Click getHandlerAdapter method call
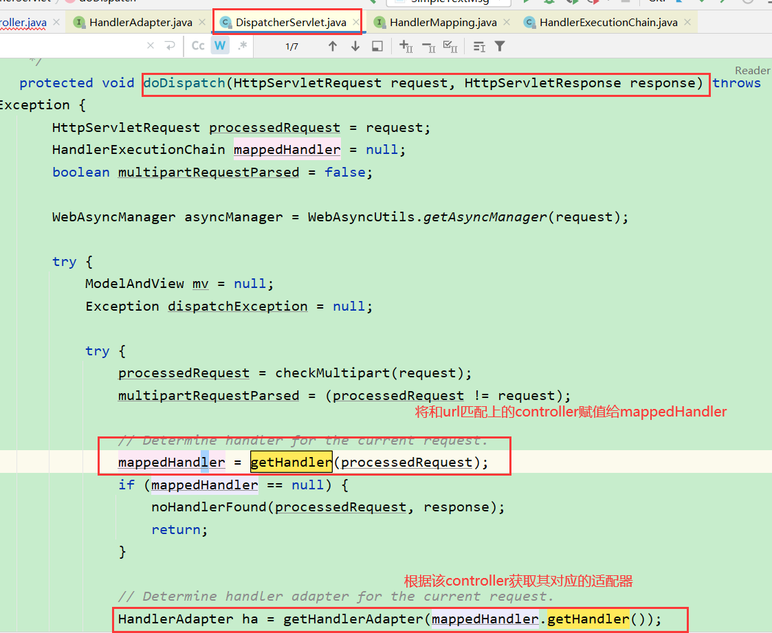The width and height of the screenshot is (772, 633). click(x=353, y=619)
